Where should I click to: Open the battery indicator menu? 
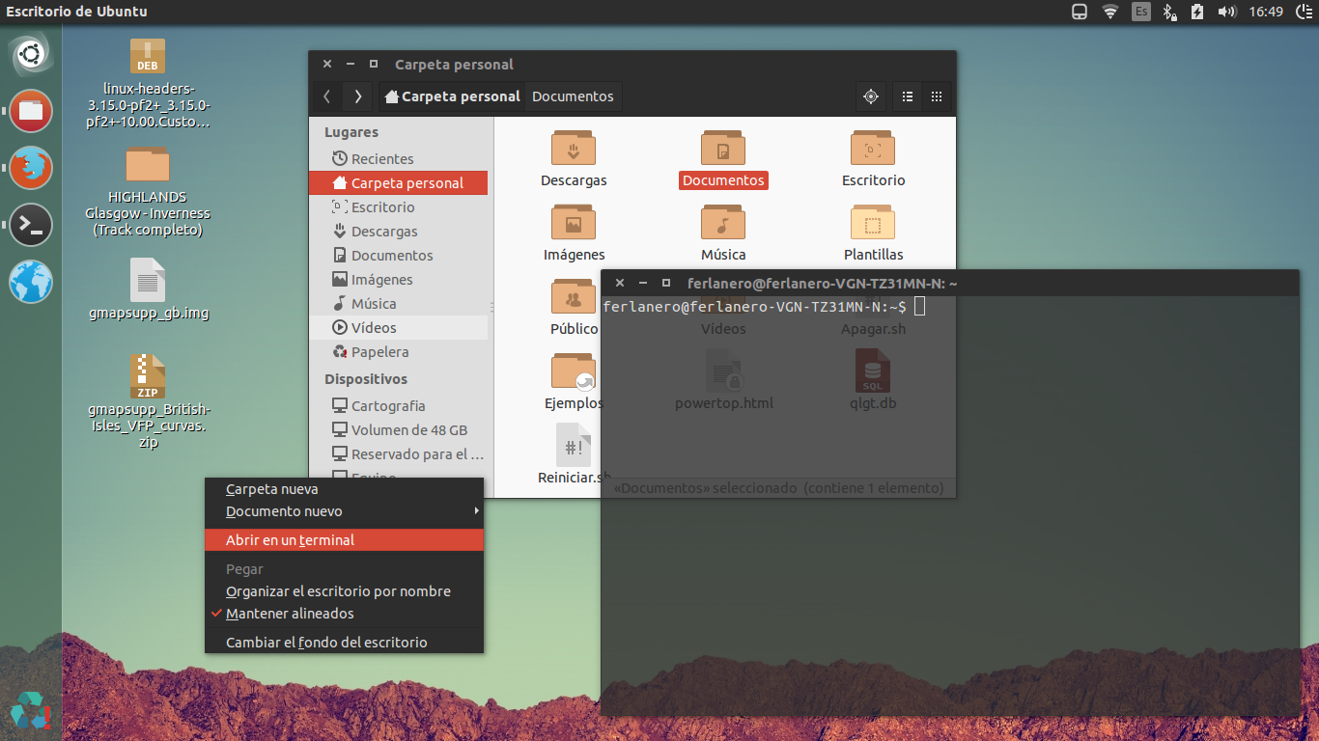[1197, 12]
